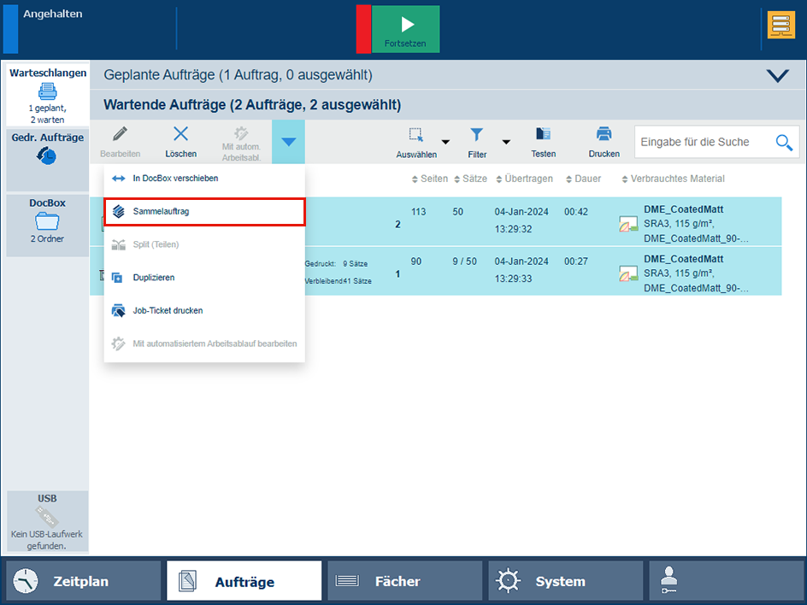Choose Sammelauftrag menu entry
Image resolution: width=807 pixels, height=605 pixels.
204,211
